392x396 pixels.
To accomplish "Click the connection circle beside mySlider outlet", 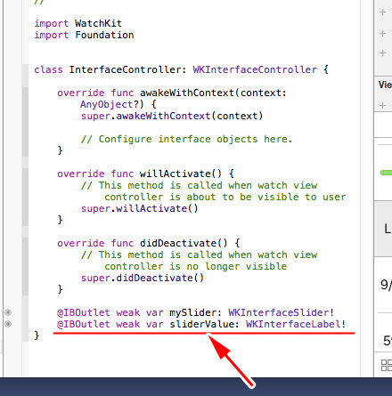I will [x=8, y=312].
